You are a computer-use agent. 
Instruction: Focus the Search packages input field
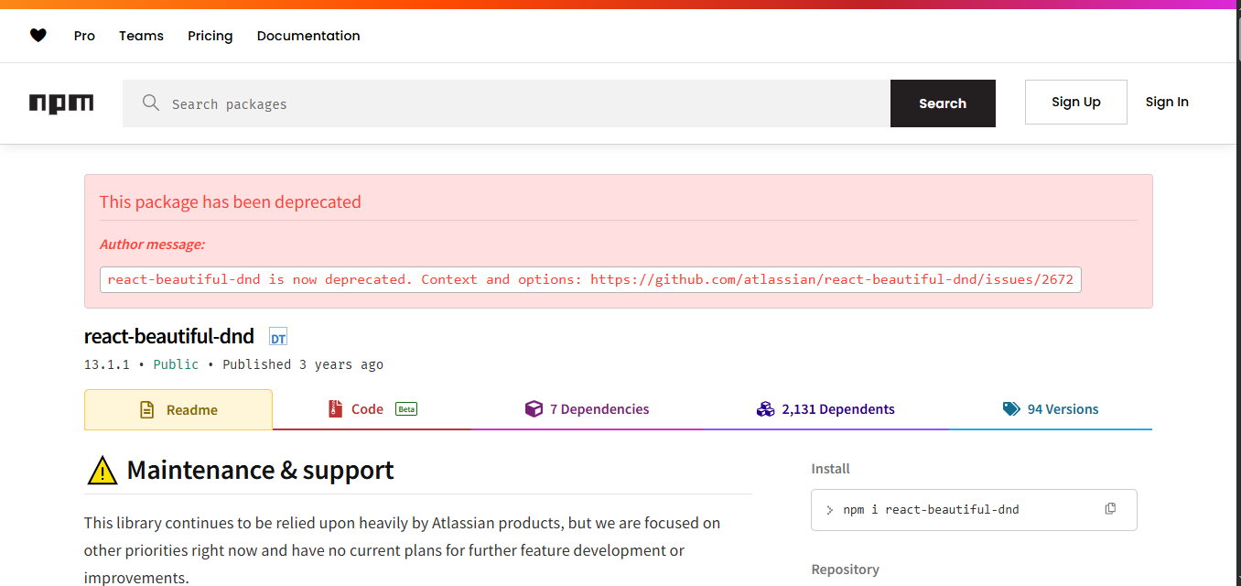pos(506,103)
